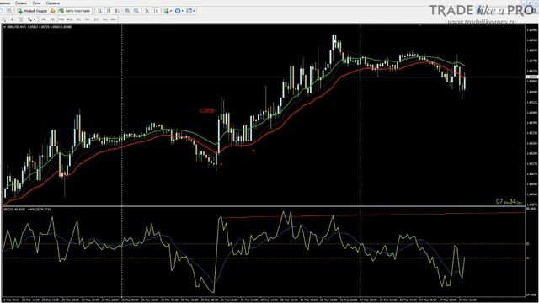Viewport: 539px width, 303px height.
Task: Open the Сервис menu
Action: [x=21, y=3]
